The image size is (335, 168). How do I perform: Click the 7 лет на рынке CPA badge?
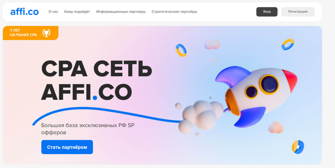tap(31, 33)
